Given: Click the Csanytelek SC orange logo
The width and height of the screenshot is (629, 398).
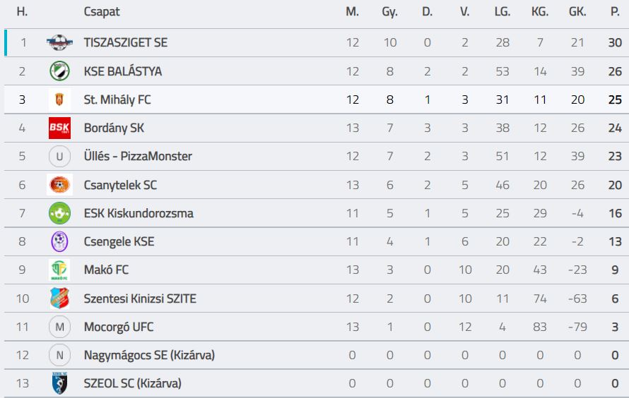Looking at the screenshot, I should pos(59,185).
